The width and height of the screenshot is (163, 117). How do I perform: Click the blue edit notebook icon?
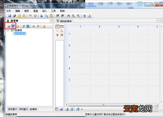point(28,26)
